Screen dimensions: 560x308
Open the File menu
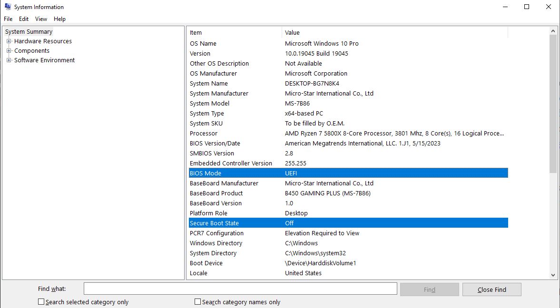pyautogui.click(x=8, y=19)
